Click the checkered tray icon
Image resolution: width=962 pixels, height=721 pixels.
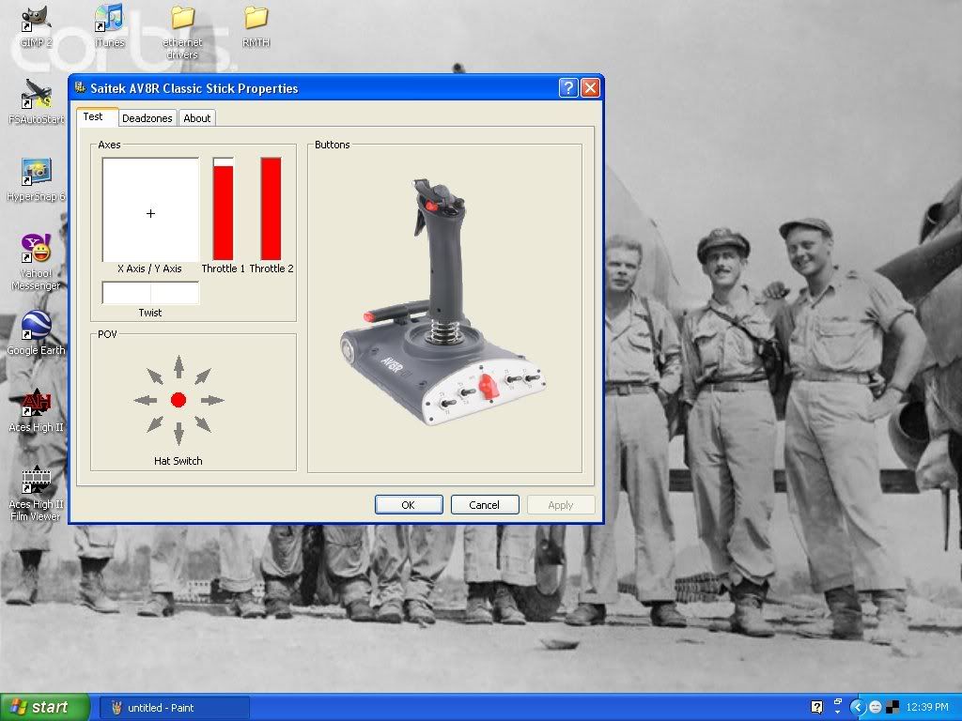[892, 707]
